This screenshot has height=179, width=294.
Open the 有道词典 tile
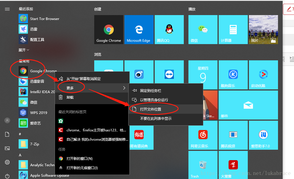[141, 138]
